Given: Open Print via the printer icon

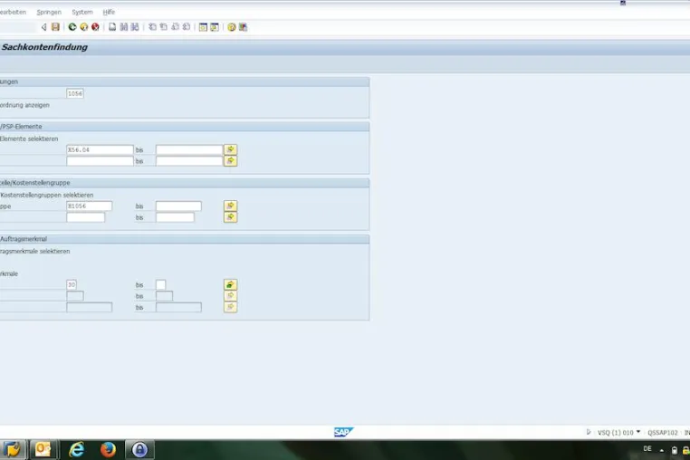Looking at the screenshot, I should click(x=112, y=27).
